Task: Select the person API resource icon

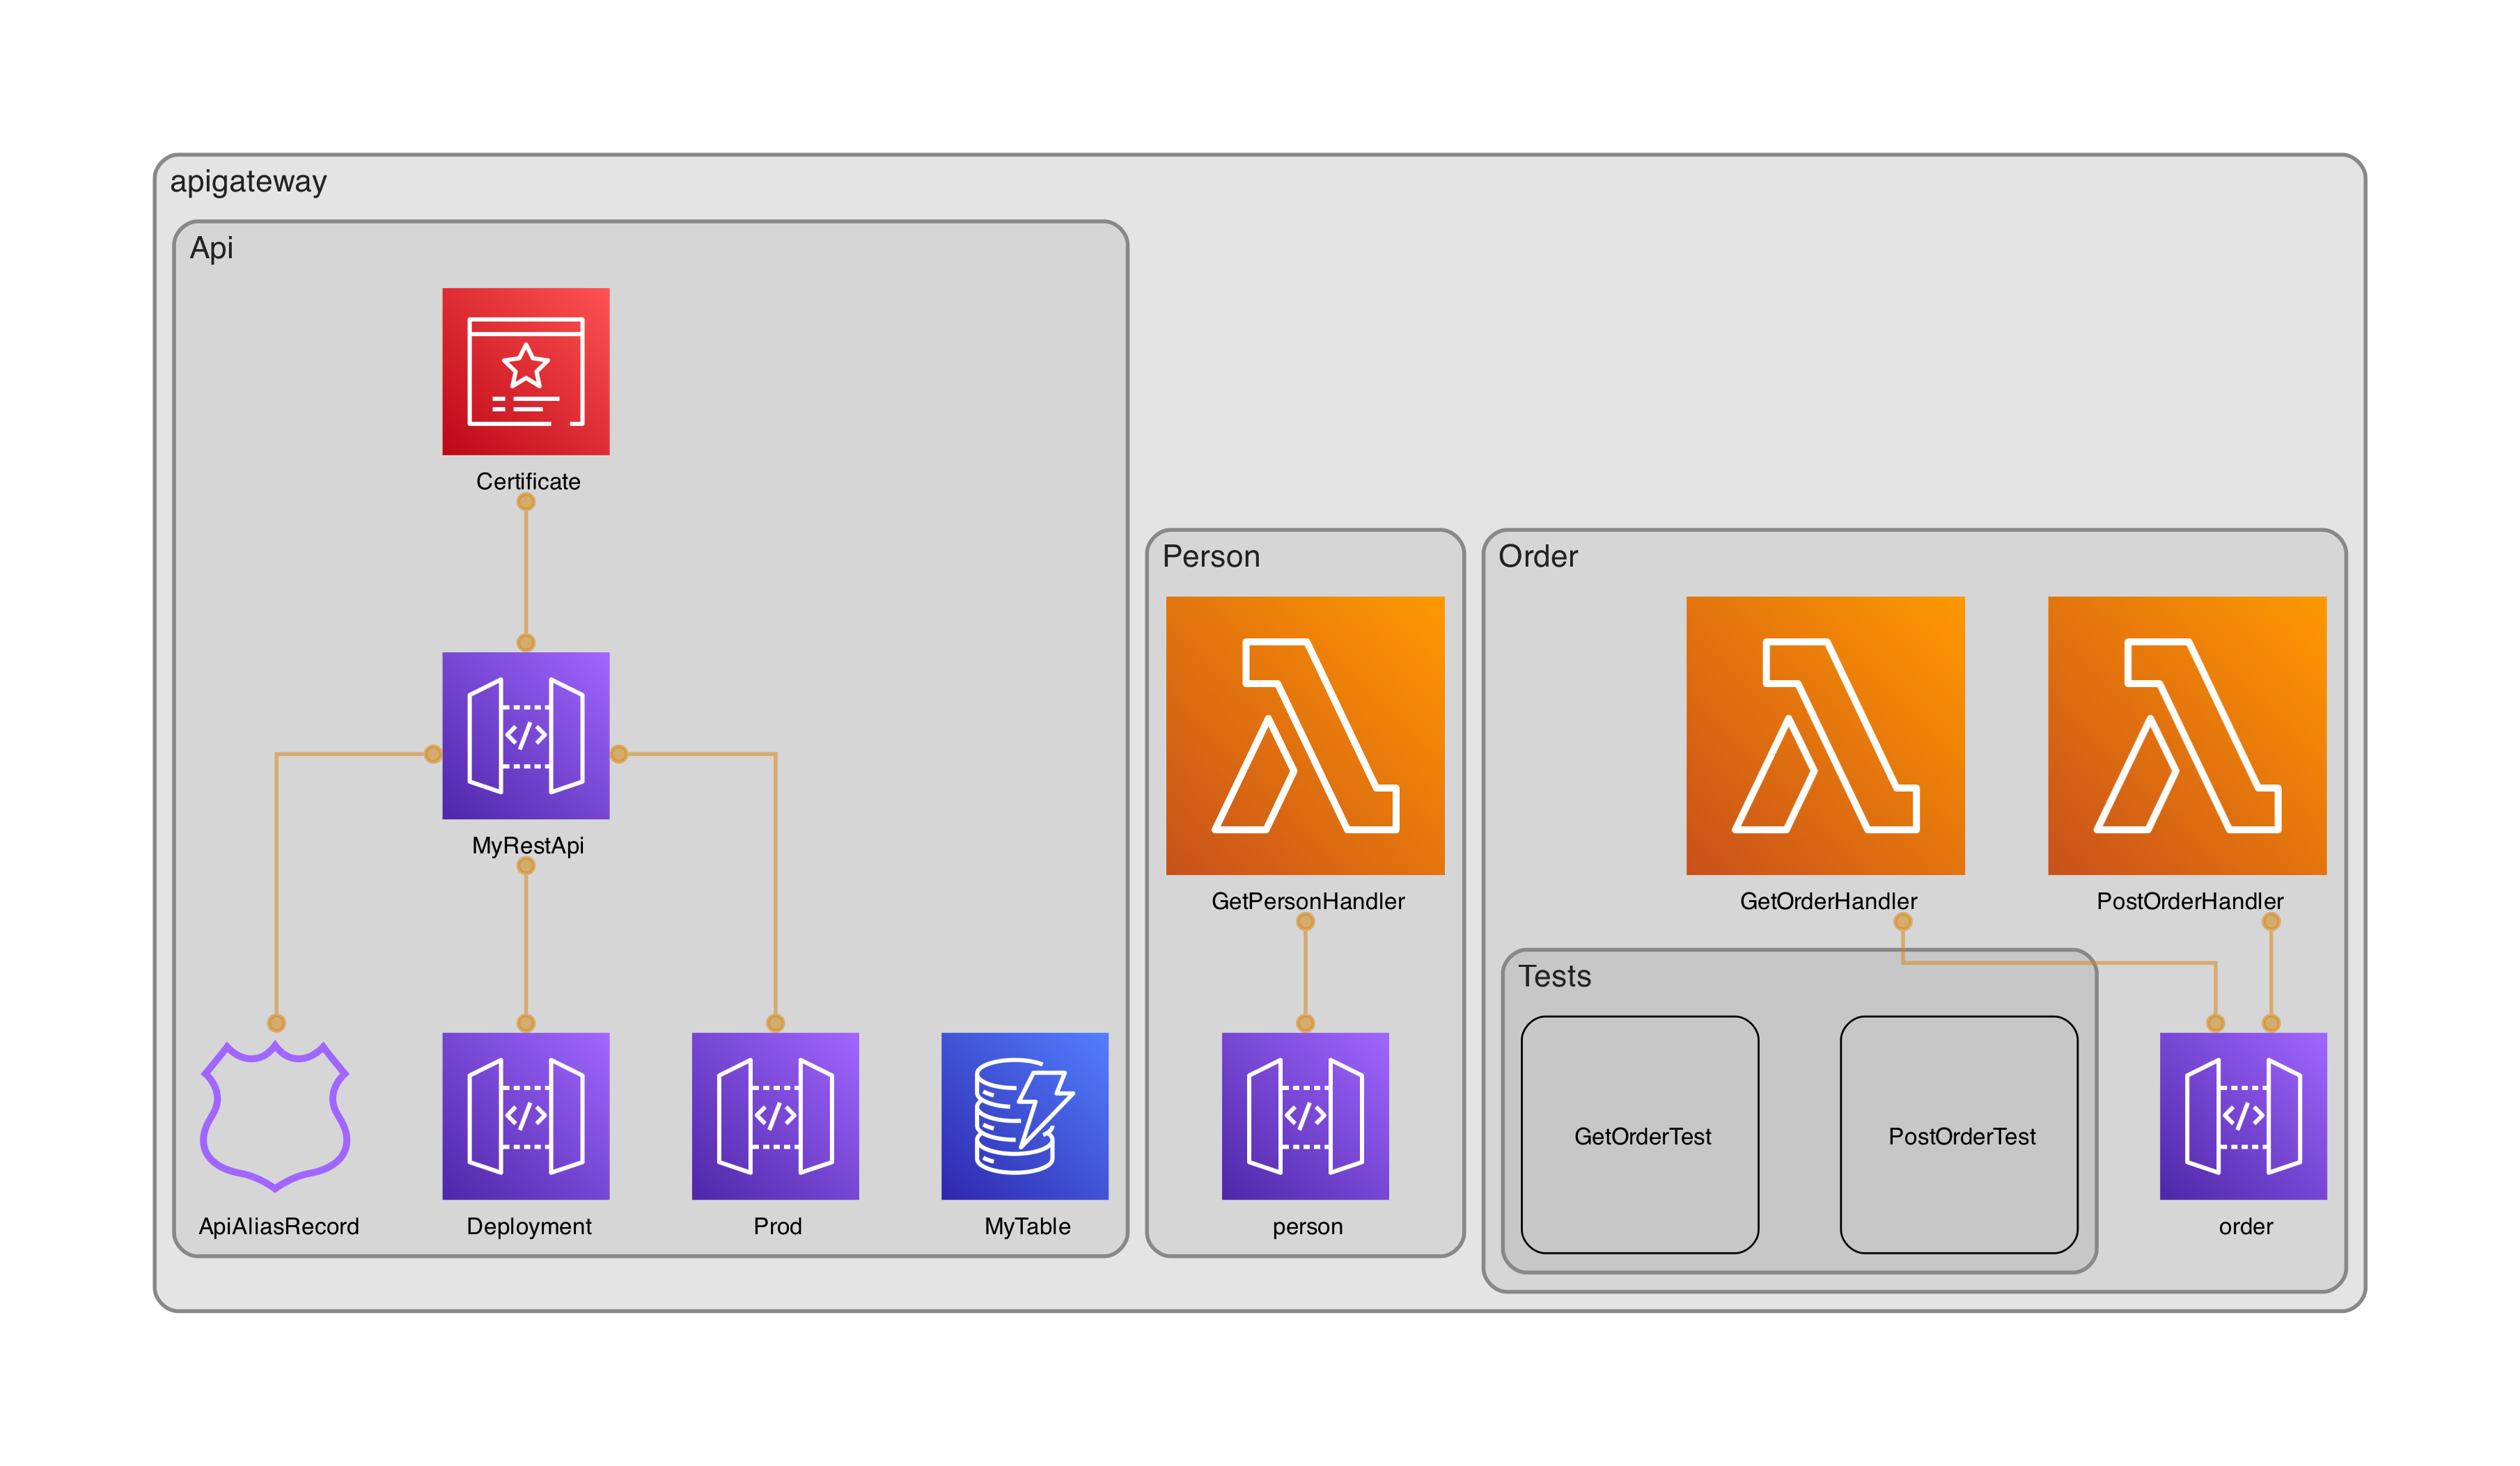Action: [x=1304, y=1115]
